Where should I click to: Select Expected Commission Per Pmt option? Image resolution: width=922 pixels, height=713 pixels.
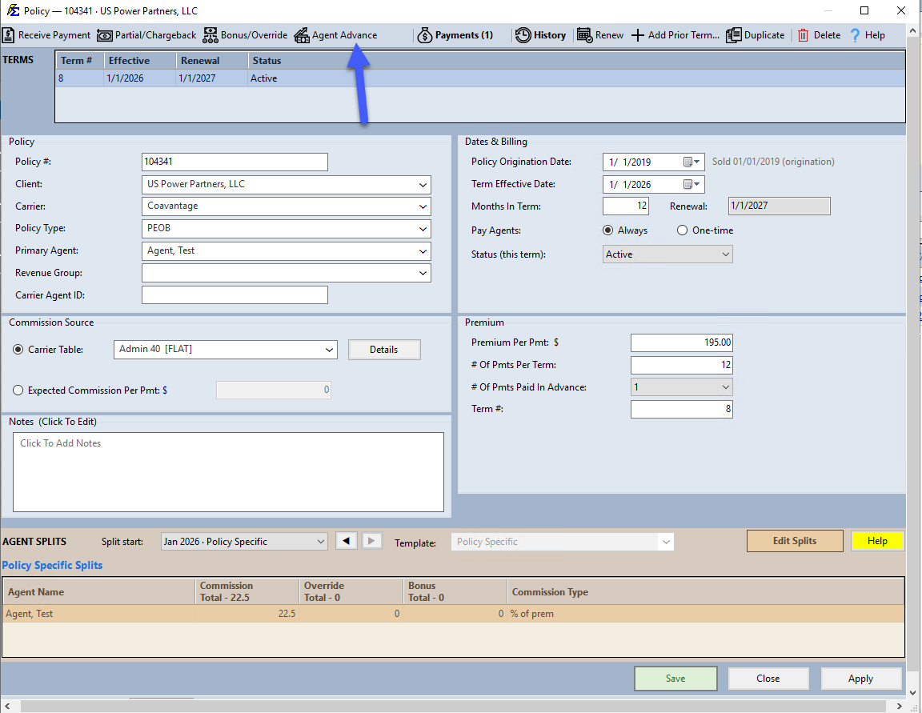(x=18, y=391)
